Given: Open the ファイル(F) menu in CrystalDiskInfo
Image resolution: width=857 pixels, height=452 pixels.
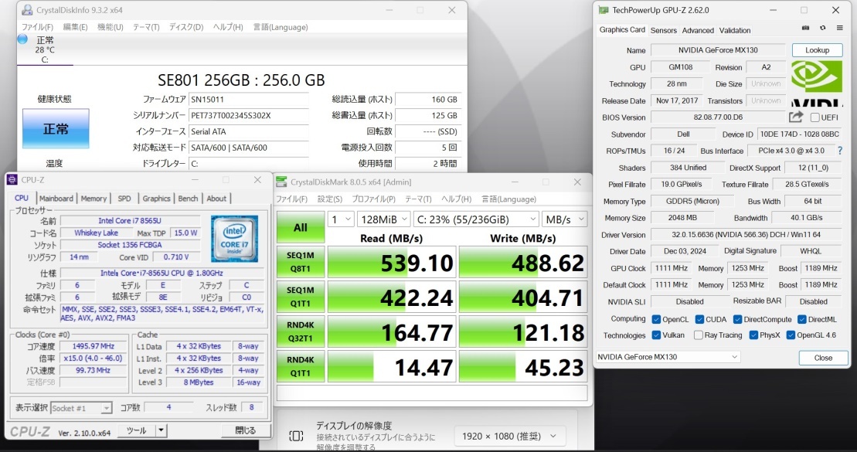Looking at the screenshot, I should tap(37, 27).
